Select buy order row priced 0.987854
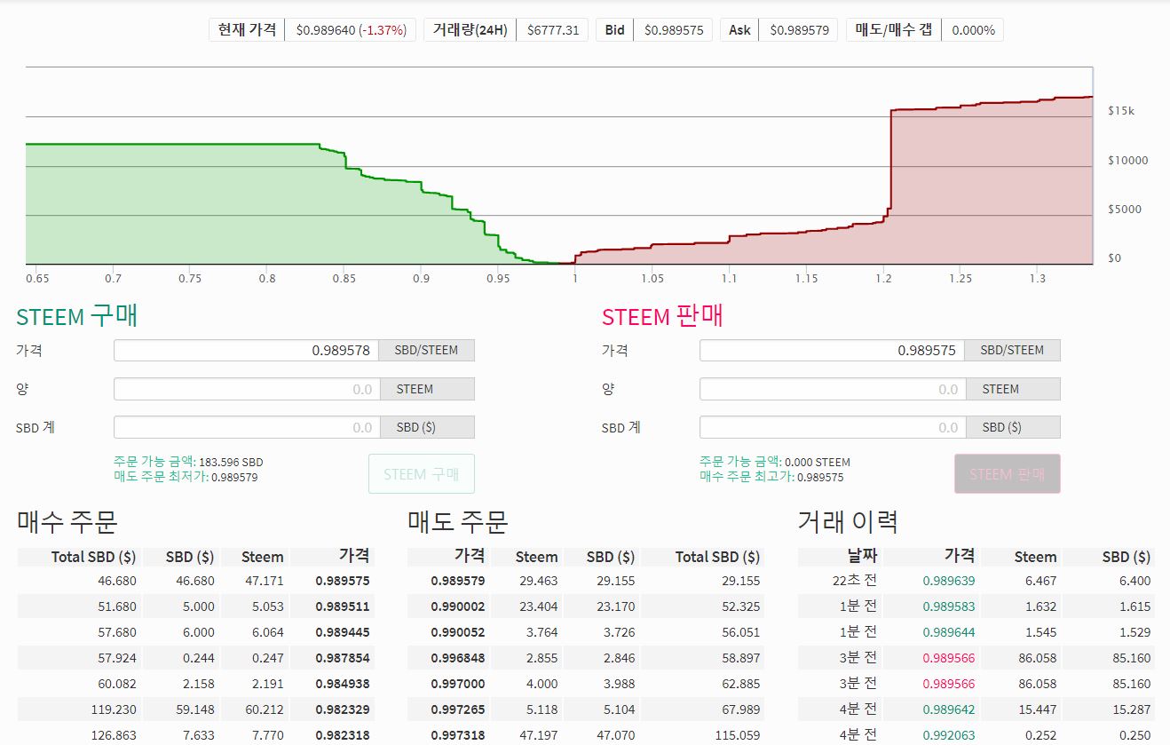The width and height of the screenshot is (1170, 745). (195, 658)
